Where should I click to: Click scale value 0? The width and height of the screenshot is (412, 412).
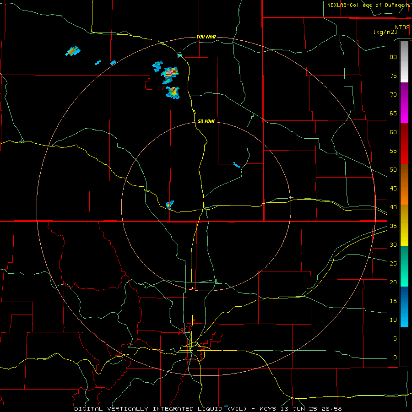(395, 358)
